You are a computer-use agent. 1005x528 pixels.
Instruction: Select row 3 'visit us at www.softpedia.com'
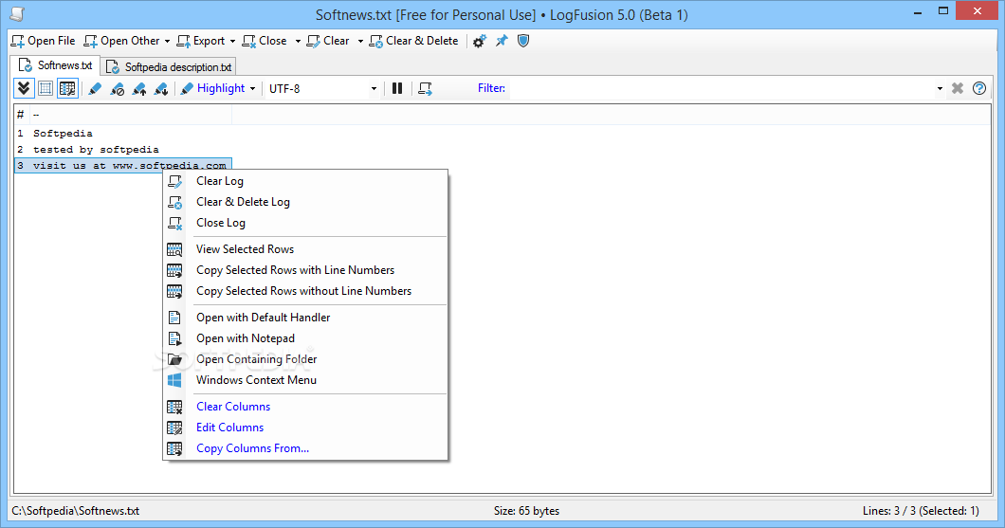[x=123, y=165]
